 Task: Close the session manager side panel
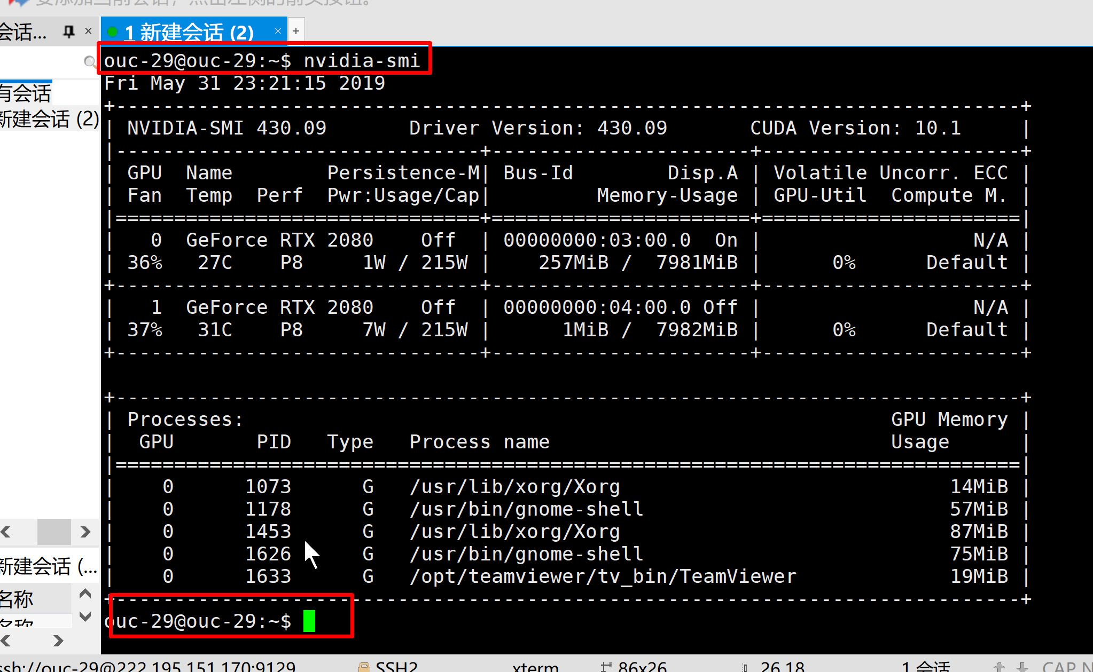(x=89, y=31)
